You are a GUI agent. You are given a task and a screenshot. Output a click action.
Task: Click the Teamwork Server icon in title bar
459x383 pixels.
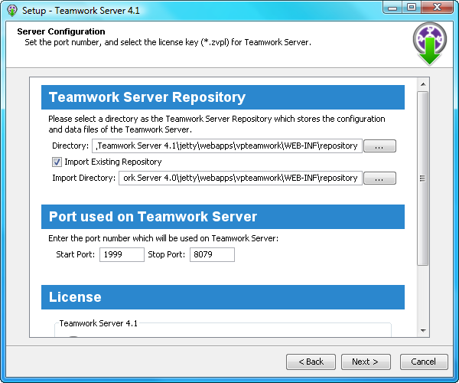(12, 11)
